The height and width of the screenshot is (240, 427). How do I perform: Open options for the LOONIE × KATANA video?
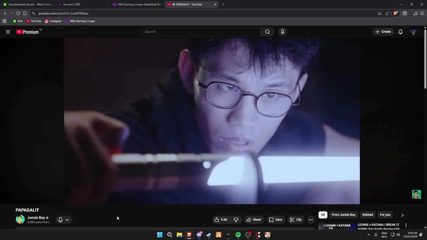pos(406,225)
